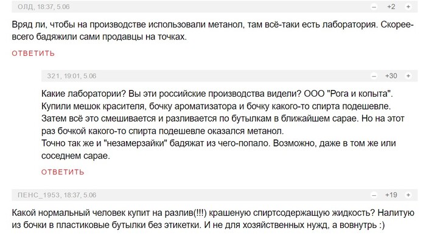Image resolution: width=426 pixels, height=239 pixels.
Task: Click the 18:37, 5.06 time on ОЛД comment
Action: click(54, 7)
